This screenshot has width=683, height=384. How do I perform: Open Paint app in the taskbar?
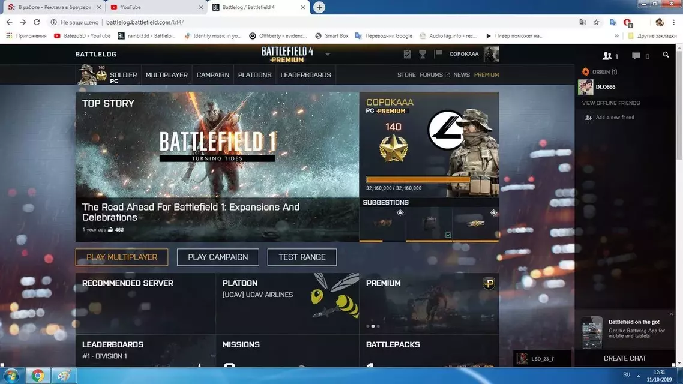(64, 375)
